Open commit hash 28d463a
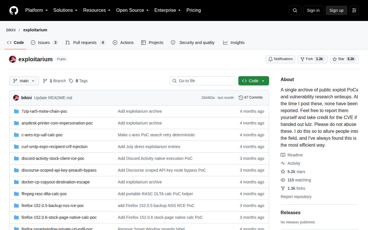Viewport: 368px width, 230px height. [x=208, y=98]
